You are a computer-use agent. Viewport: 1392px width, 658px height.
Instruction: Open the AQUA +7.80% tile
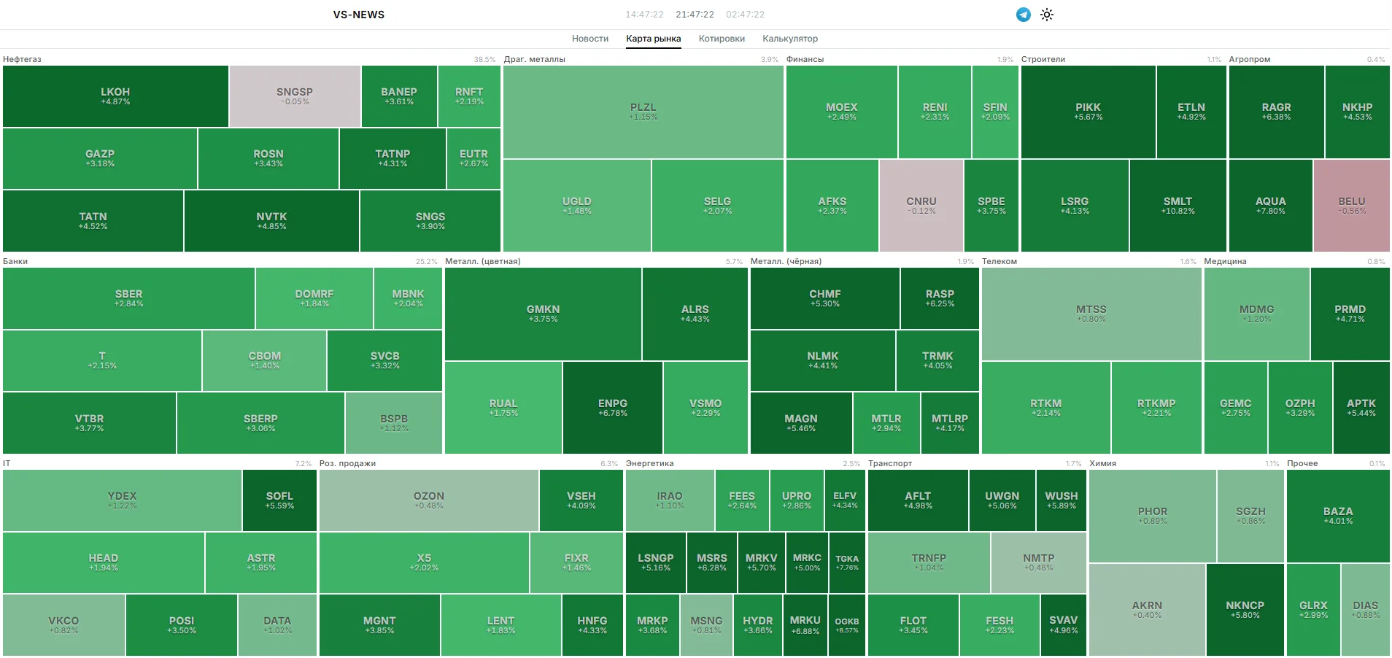coord(1271,206)
